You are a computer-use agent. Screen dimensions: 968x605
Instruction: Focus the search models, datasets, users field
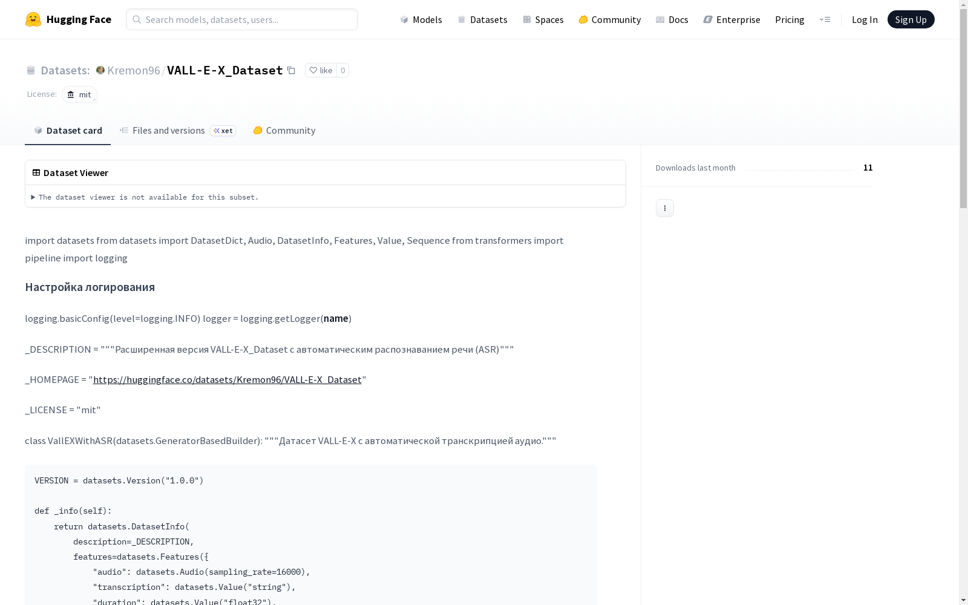coord(242,19)
